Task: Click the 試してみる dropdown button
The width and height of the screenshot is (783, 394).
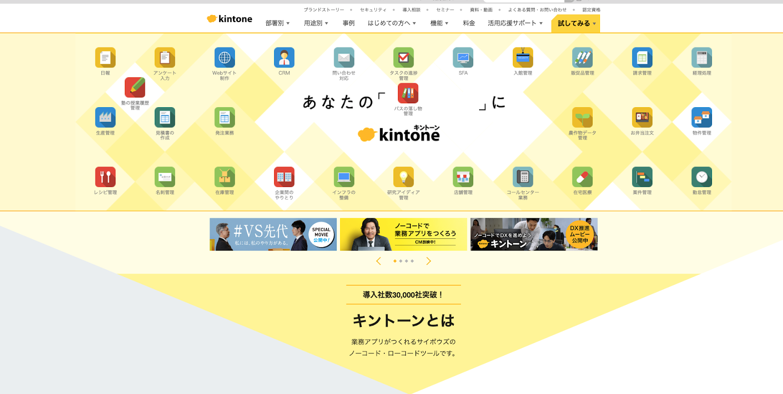Action: coord(576,23)
